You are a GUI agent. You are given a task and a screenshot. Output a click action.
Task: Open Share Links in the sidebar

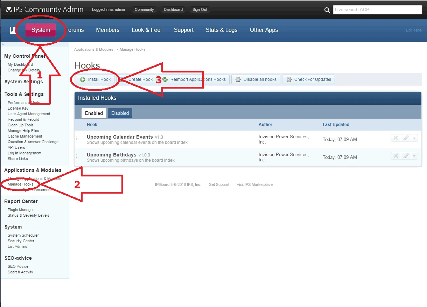tap(18, 159)
